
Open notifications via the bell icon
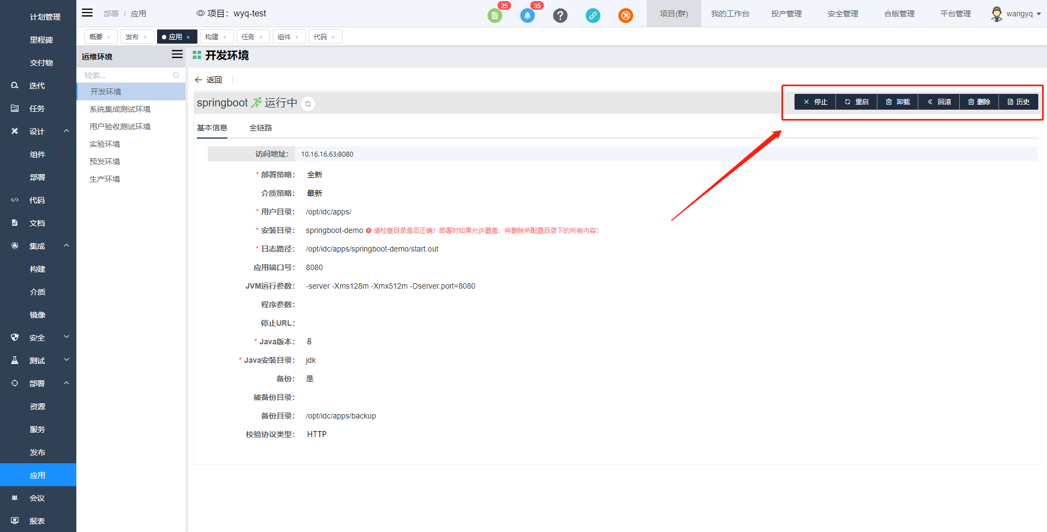click(527, 15)
